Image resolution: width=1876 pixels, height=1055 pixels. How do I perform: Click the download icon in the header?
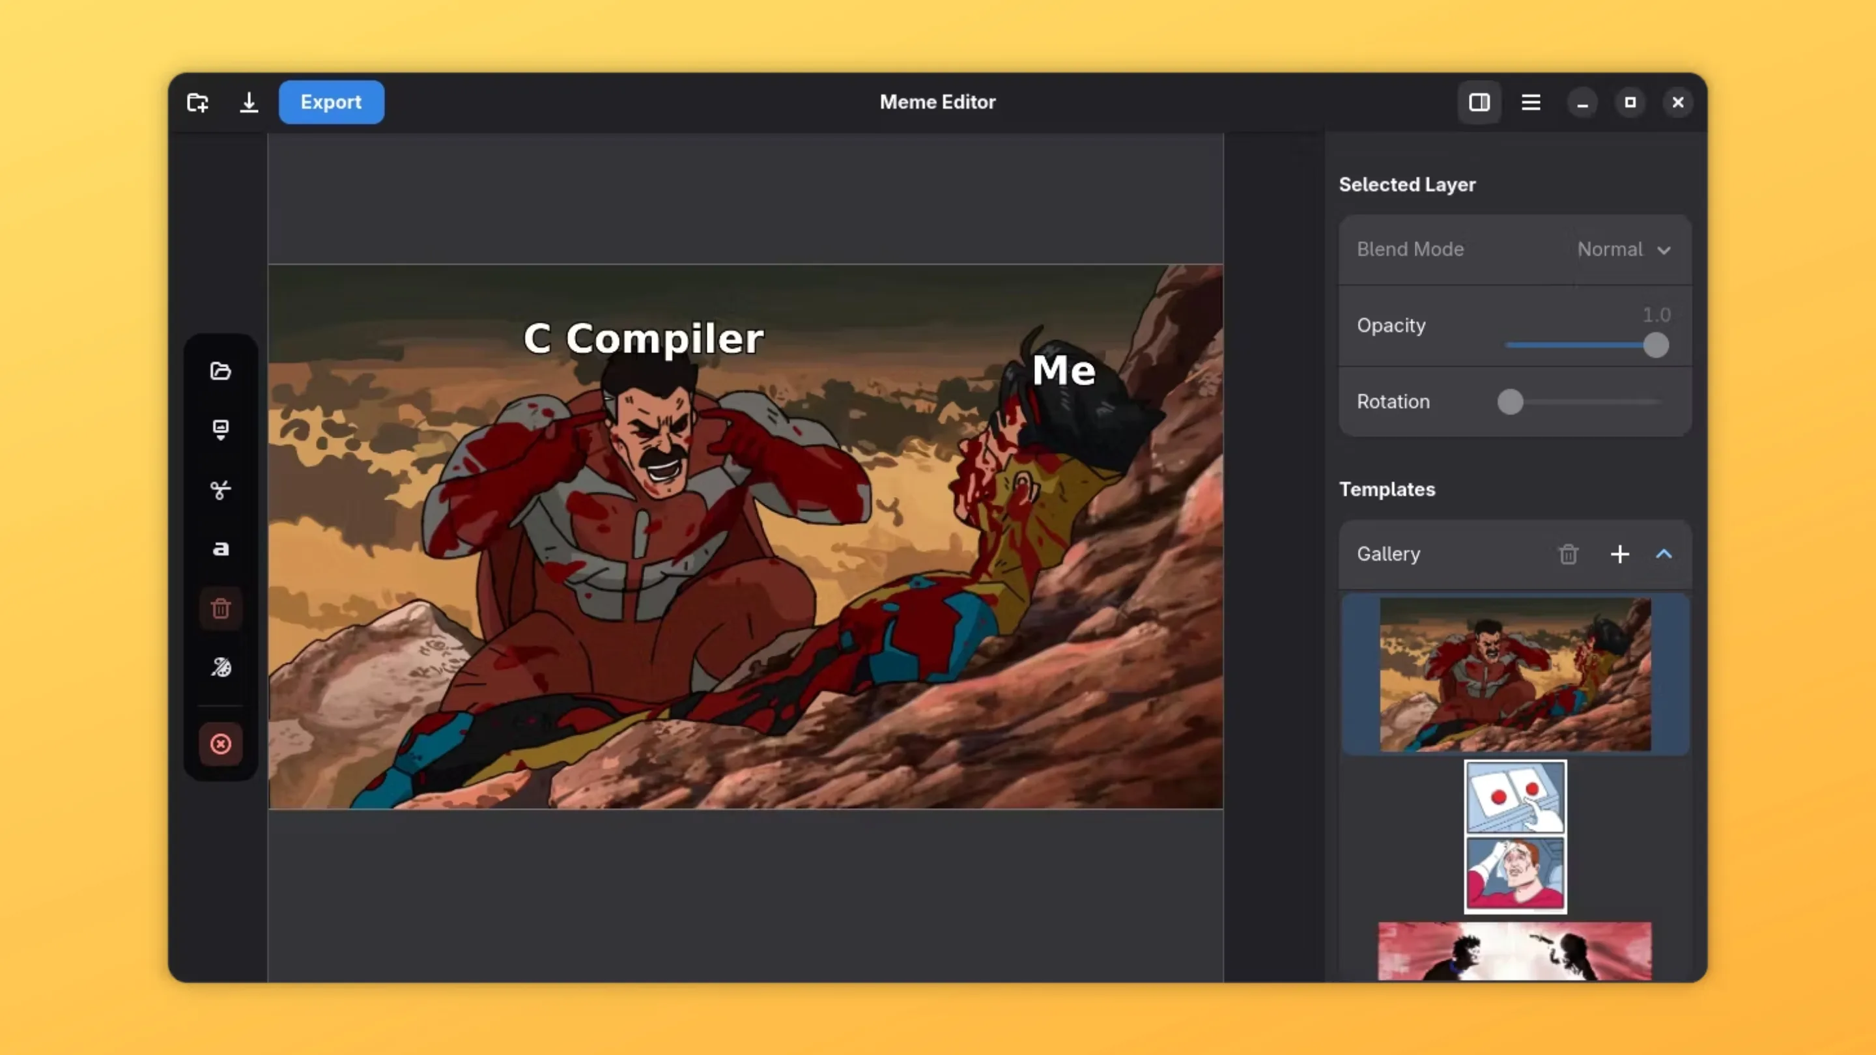click(249, 102)
